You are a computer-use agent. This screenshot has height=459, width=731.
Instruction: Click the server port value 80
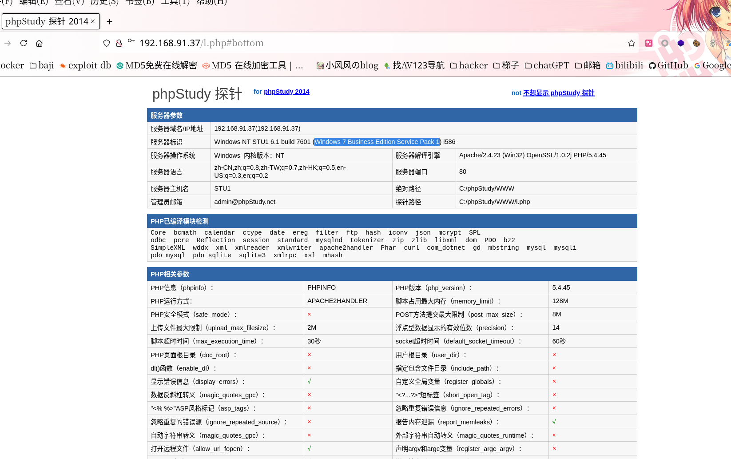coord(463,172)
